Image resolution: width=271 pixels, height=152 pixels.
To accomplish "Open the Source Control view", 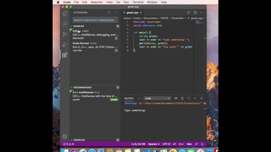I will pos(65,34).
